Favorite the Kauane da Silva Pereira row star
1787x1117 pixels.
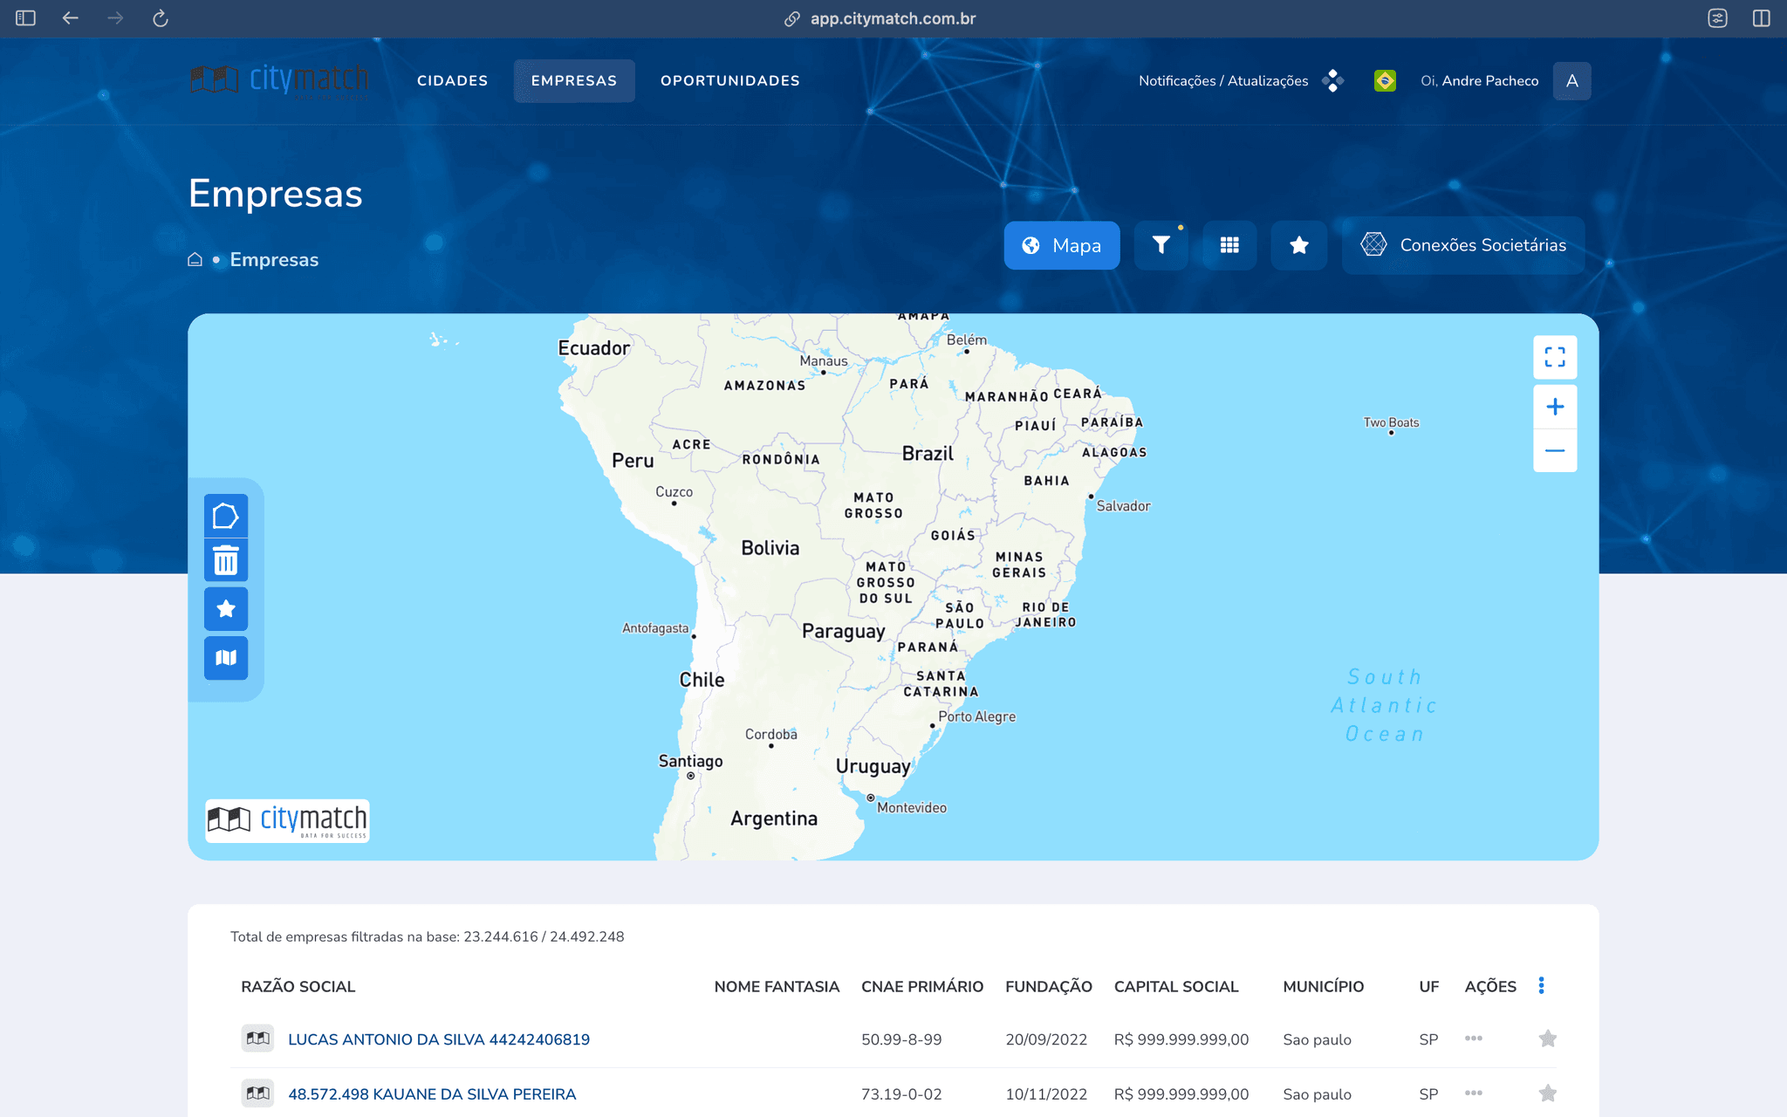click(1547, 1093)
